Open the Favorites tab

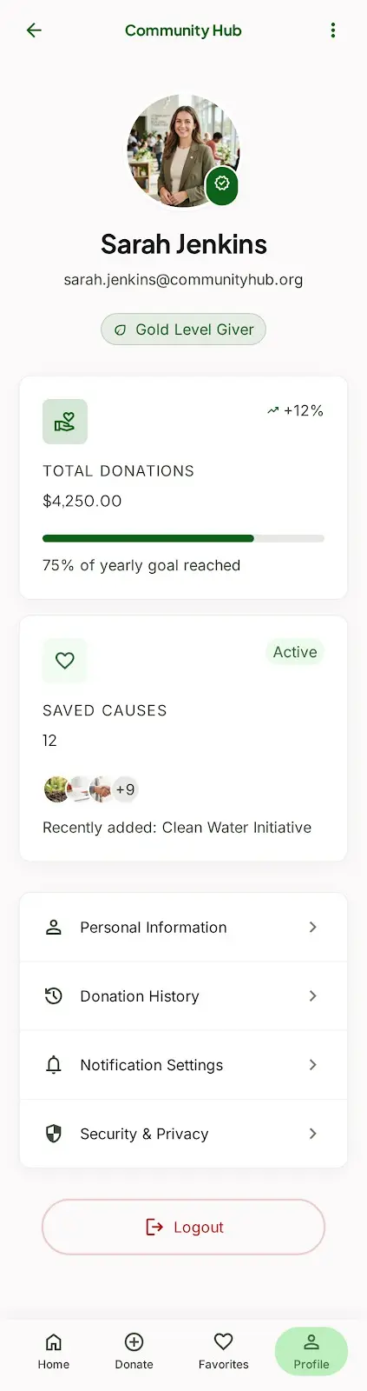224,1352
